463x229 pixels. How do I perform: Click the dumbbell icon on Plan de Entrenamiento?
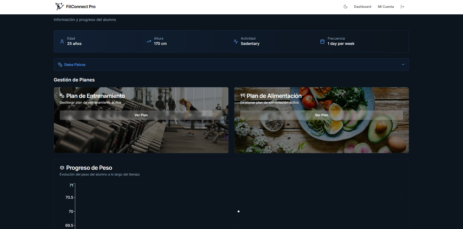point(62,96)
